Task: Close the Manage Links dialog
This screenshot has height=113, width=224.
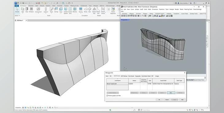Action: click(185, 73)
